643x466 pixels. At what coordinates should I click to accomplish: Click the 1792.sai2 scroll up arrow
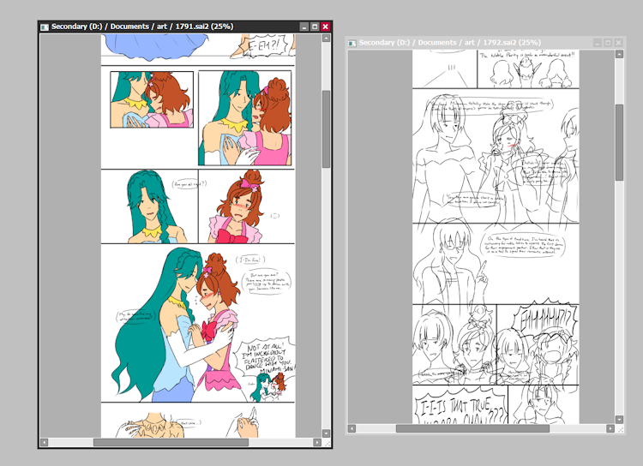619,54
